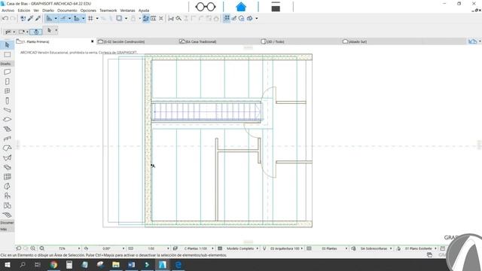Select the Railing tool in toolbox

point(7,139)
